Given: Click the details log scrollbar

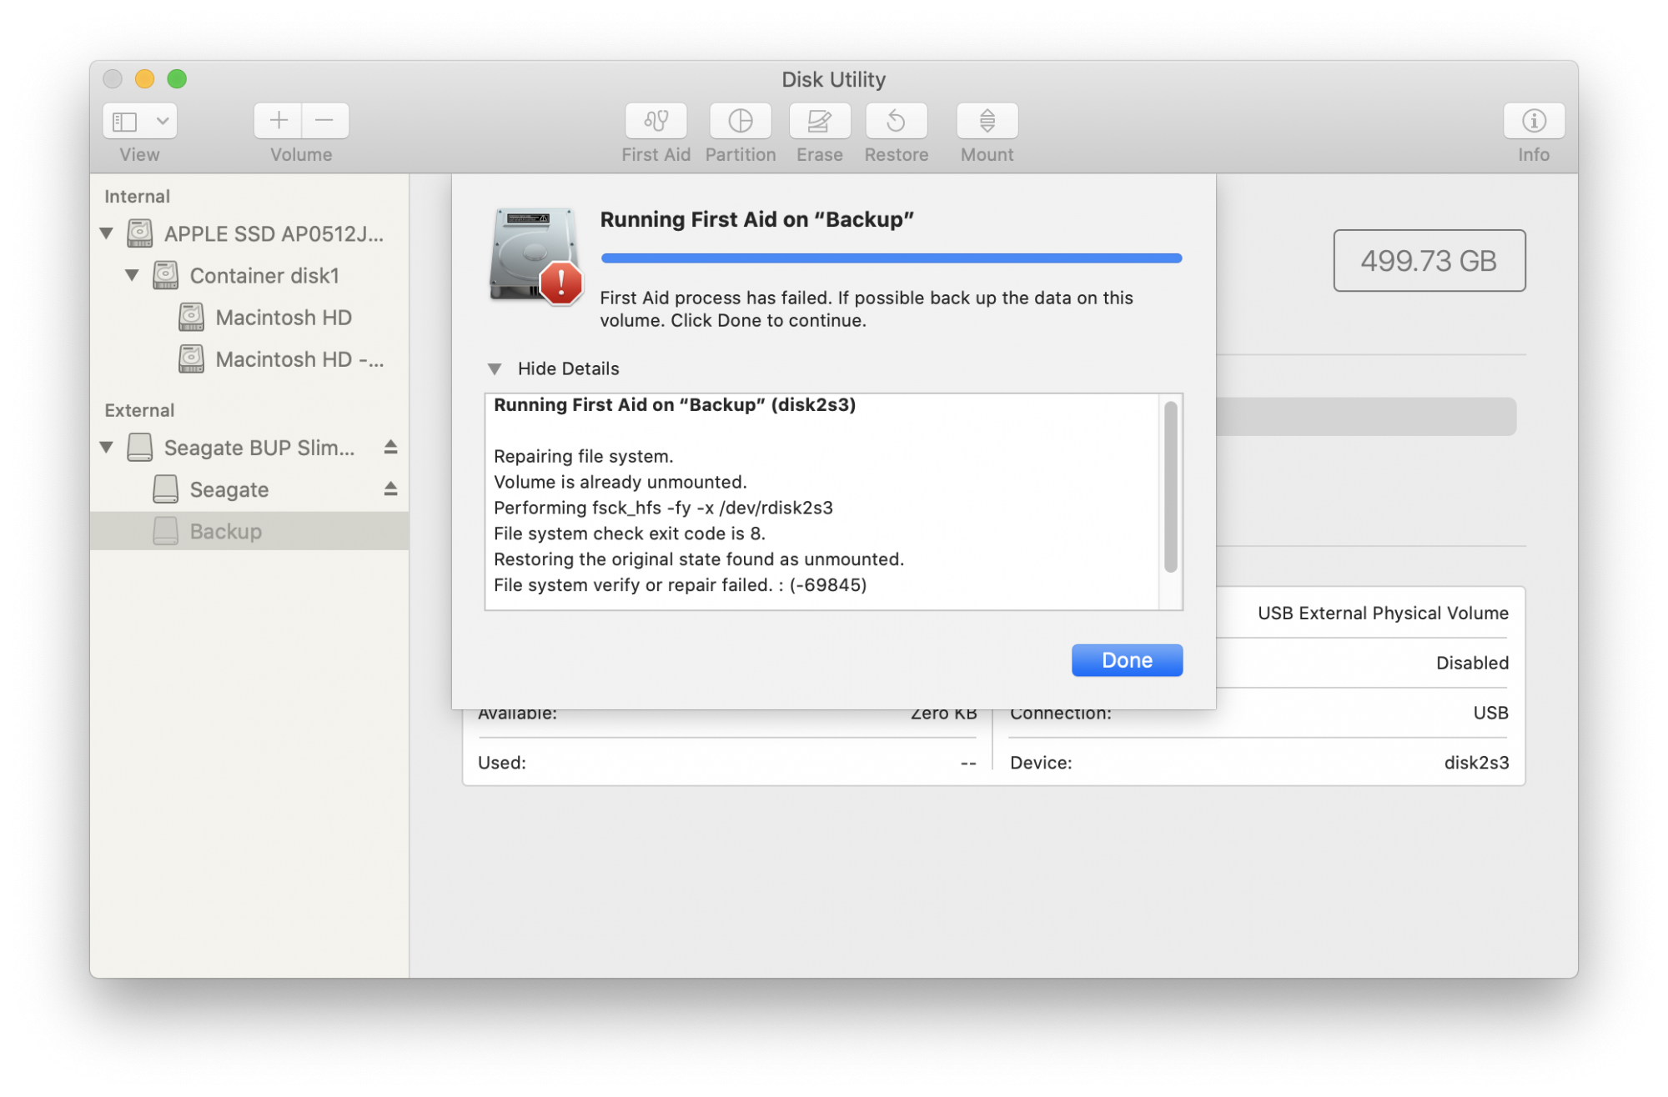Looking at the screenshot, I should tap(1171, 488).
